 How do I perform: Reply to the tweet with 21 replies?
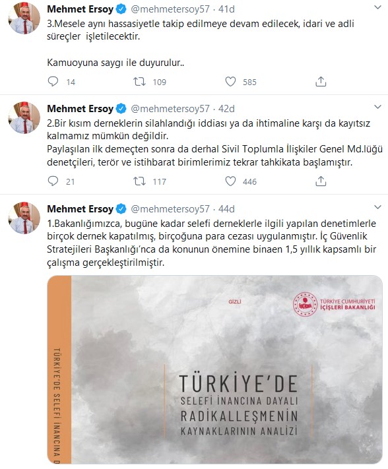click(x=53, y=181)
